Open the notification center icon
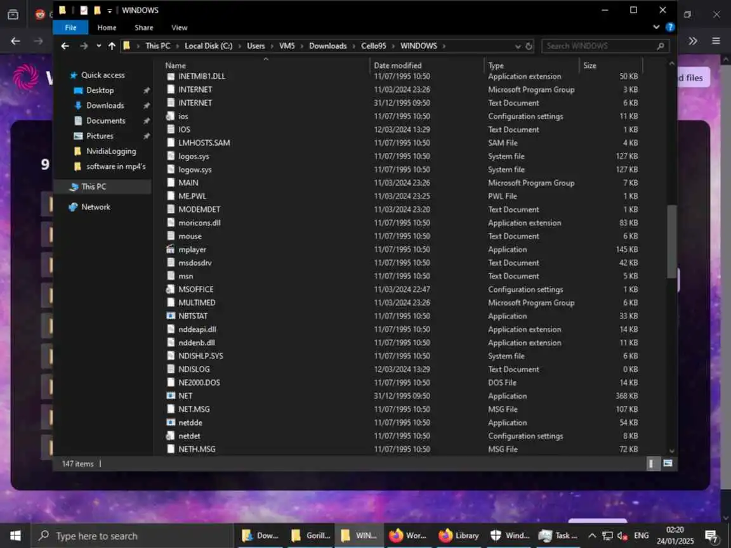731x548 pixels. pyautogui.click(x=711, y=537)
